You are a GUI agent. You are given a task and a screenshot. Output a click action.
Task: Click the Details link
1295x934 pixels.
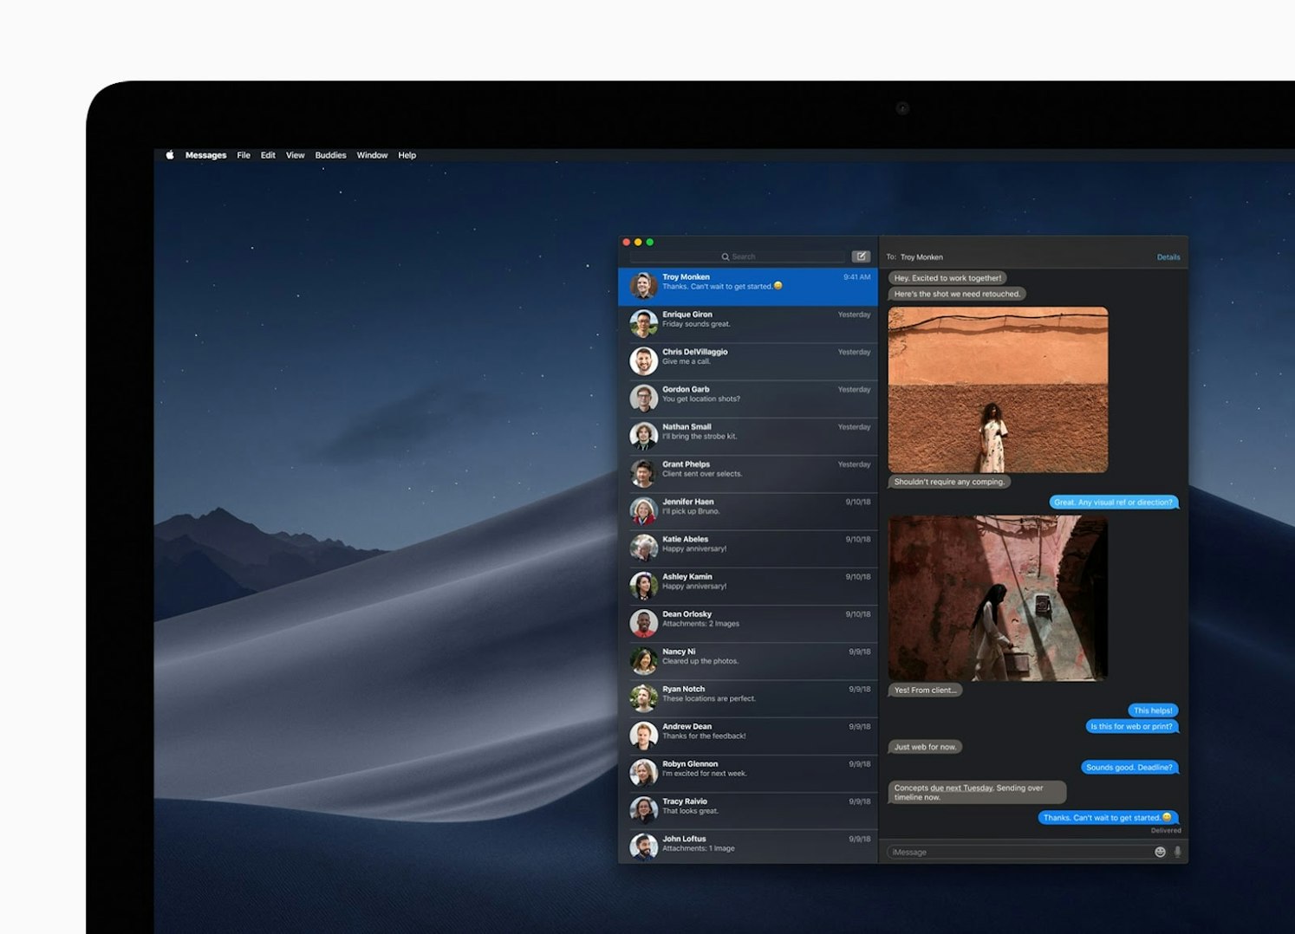pyautogui.click(x=1168, y=256)
